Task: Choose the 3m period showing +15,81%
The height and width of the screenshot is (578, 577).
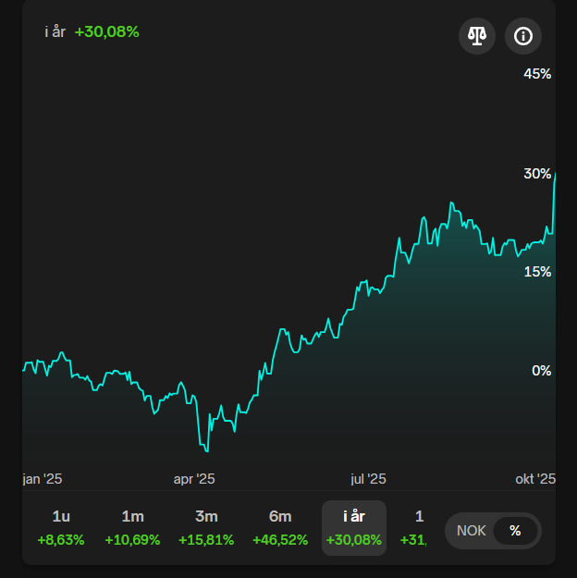Action: point(206,528)
